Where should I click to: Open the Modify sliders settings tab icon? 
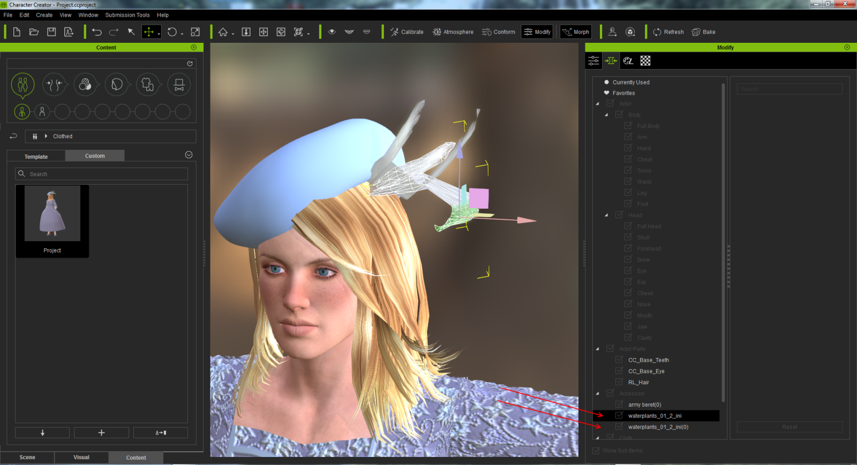(594, 61)
